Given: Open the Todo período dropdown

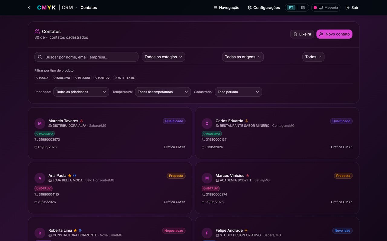Looking at the screenshot, I should pyautogui.click(x=238, y=92).
